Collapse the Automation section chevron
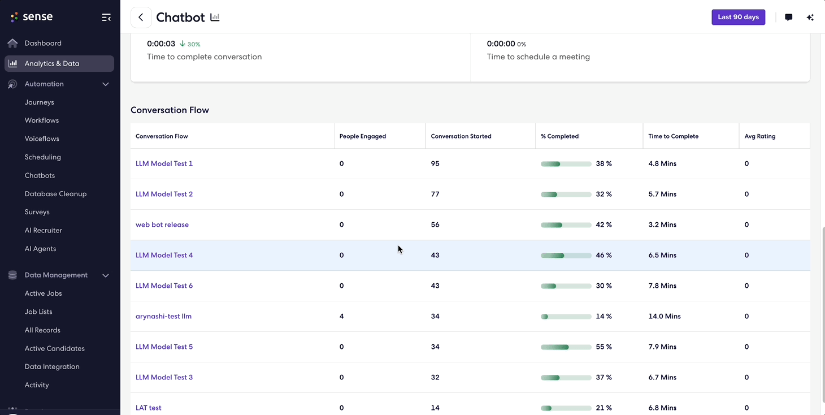This screenshot has height=415, width=825. point(105,84)
